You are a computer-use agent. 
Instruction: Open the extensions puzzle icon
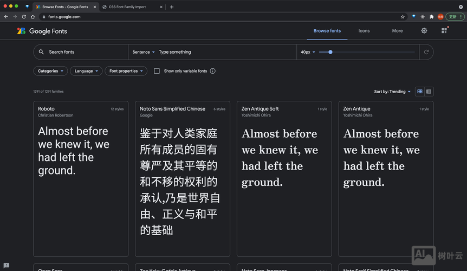click(432, 17)
